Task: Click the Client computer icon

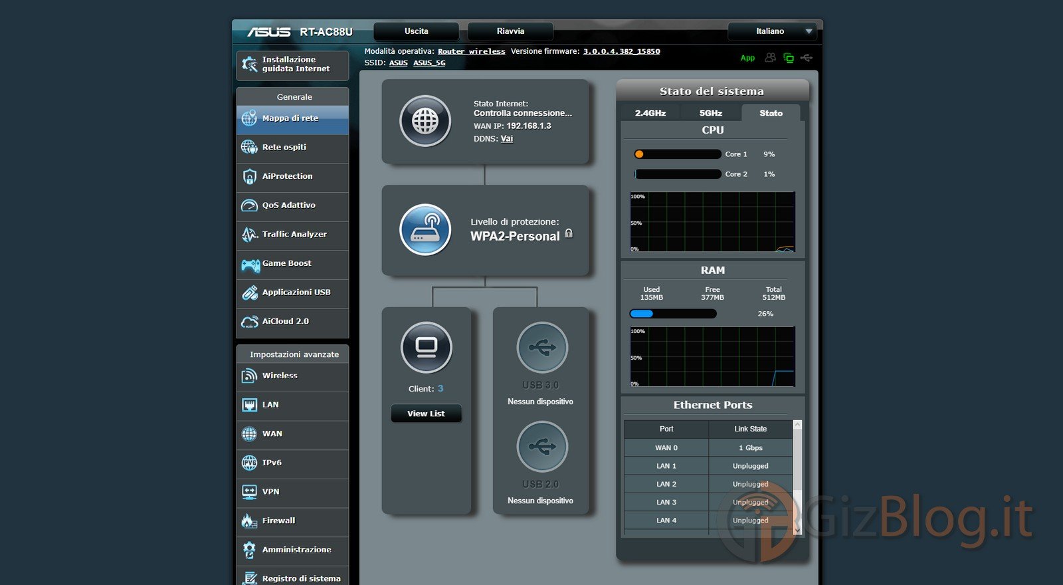Action: pos(426,348)
